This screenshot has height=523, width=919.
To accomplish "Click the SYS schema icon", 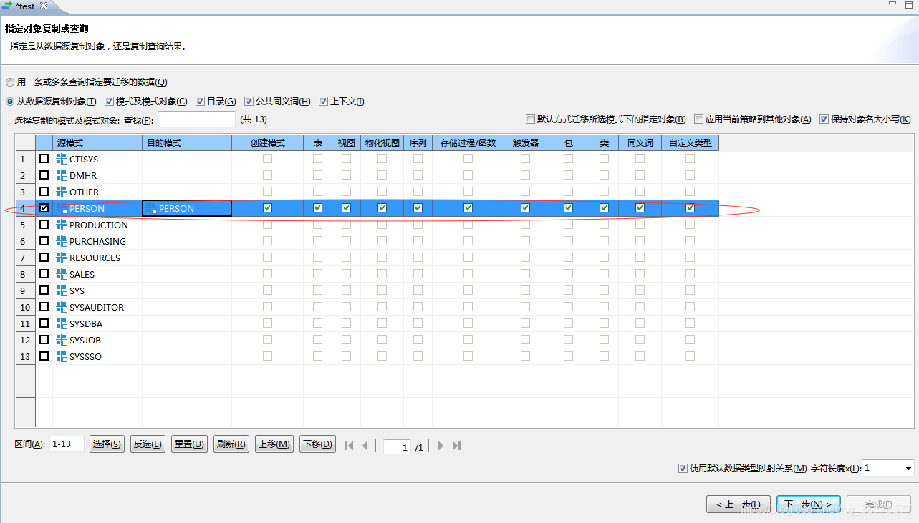I will 62,290.
